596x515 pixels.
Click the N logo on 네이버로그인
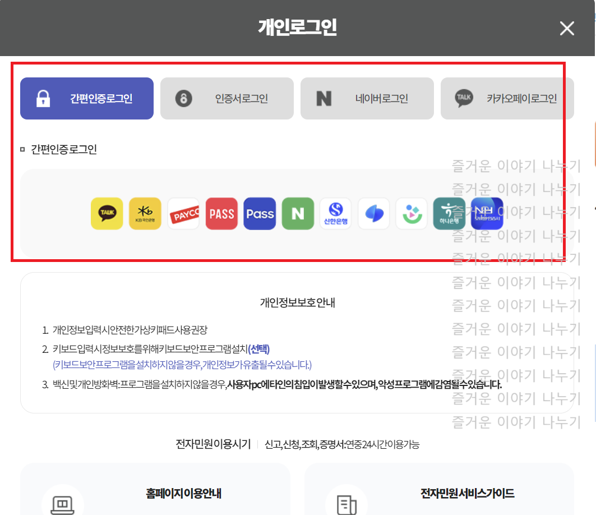(x=324, y=99)
